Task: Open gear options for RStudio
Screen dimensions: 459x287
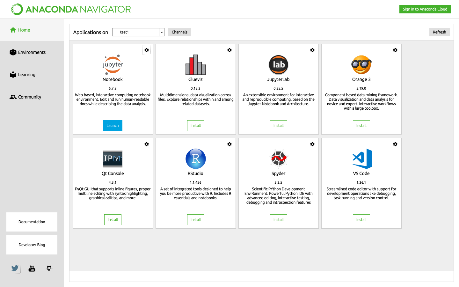Action: [229, 144]
